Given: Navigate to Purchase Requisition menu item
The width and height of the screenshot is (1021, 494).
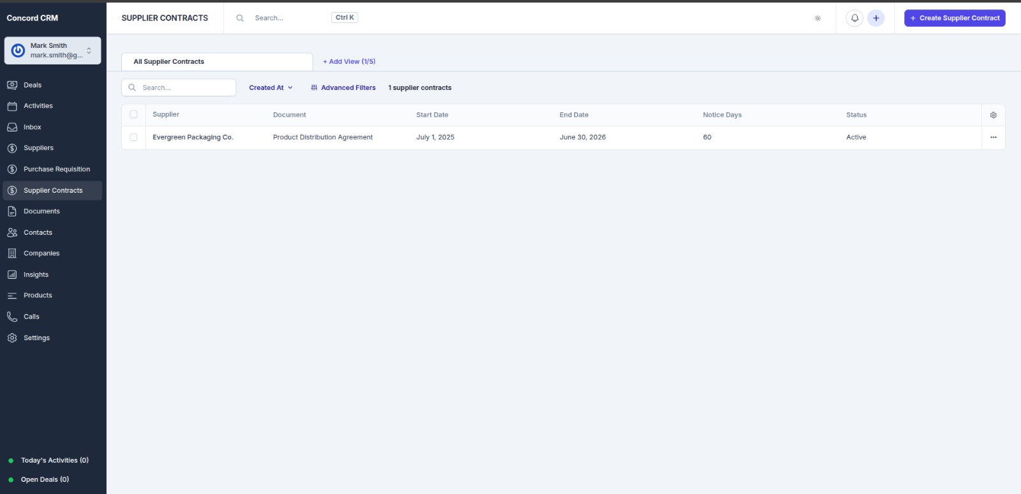Looking at the screenshot, I should [x=56, y=169].
